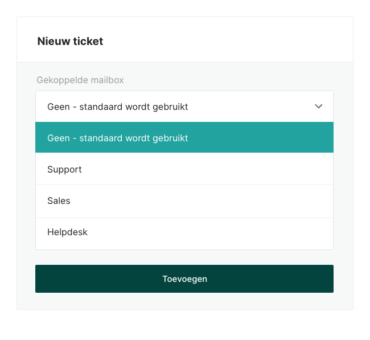Click the Sales row in the dropdown

[x=59, y=200]
